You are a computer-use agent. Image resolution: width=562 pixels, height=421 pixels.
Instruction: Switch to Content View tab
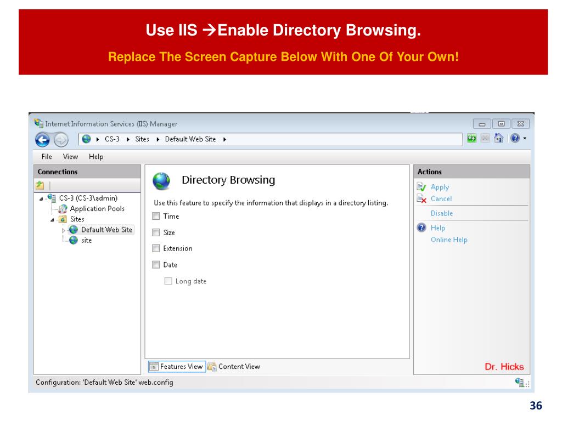pos(234,367)
